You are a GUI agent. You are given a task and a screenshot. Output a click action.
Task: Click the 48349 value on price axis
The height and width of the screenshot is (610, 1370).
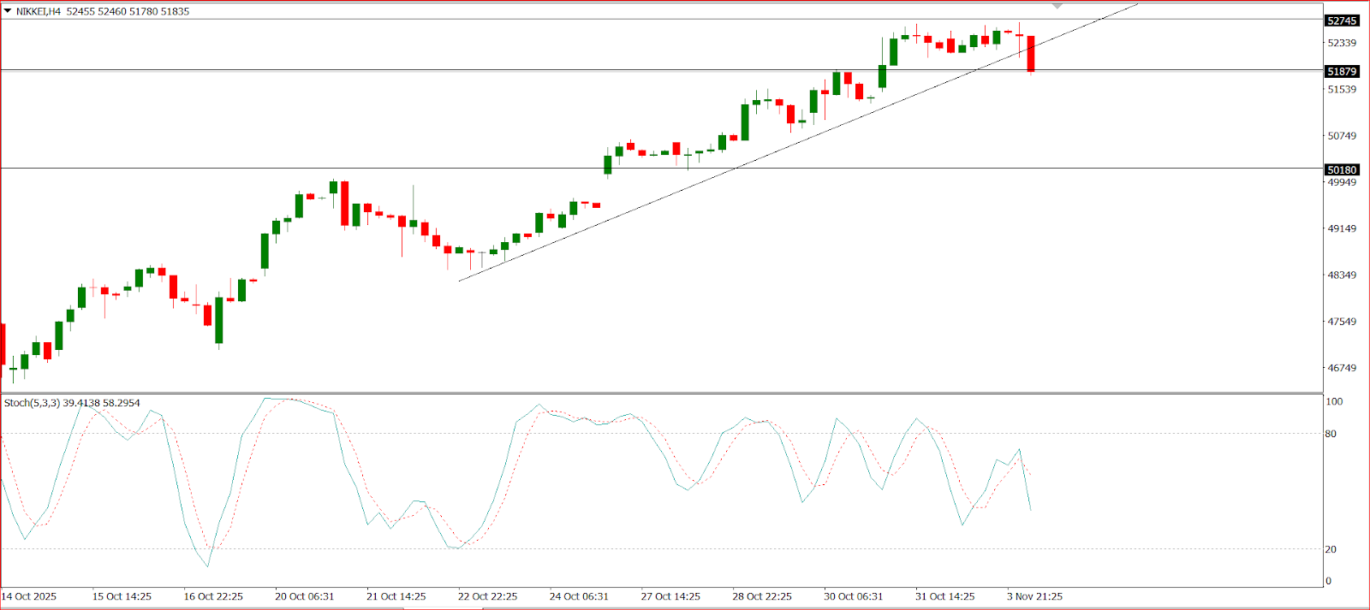(x=1342, y=275)
